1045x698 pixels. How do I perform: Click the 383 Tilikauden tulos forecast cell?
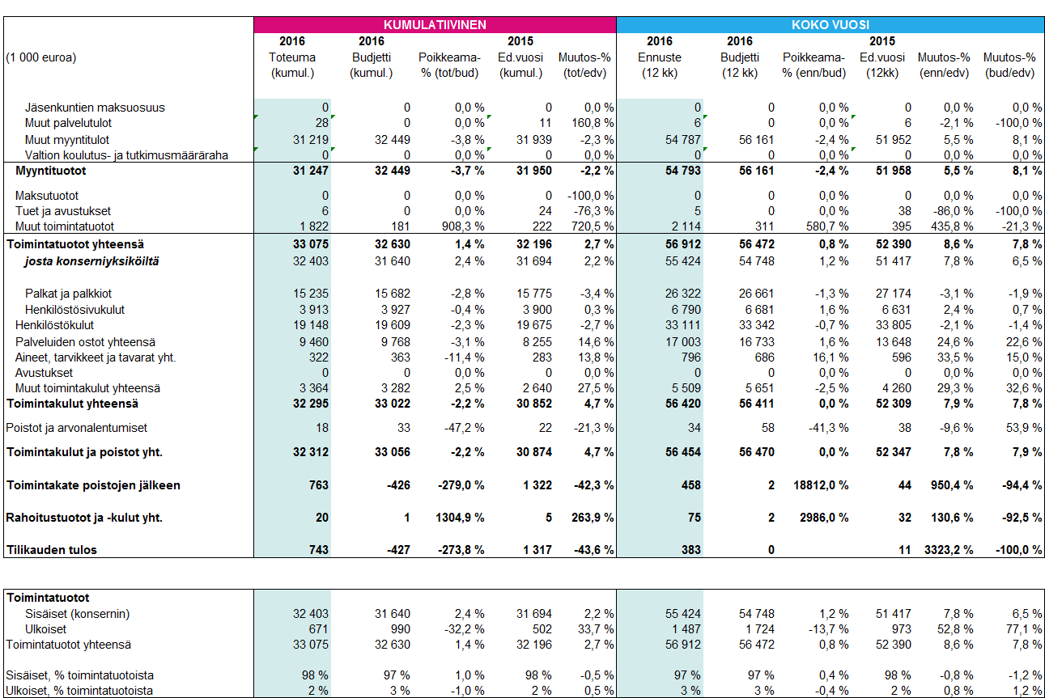[690, 550]
